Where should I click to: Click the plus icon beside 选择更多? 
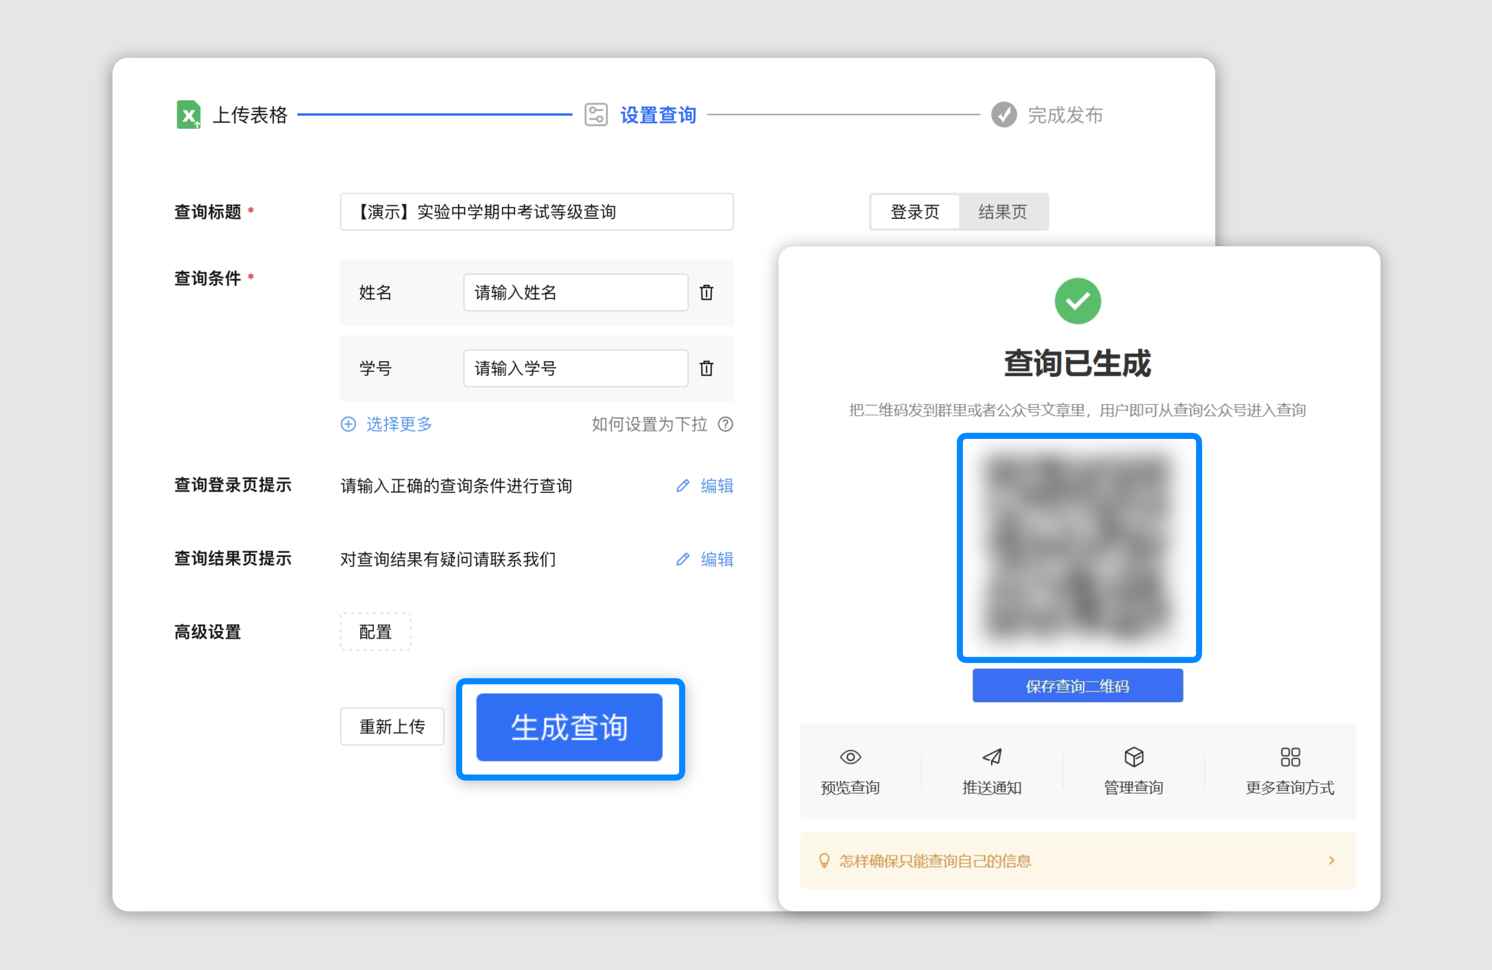pyautogui.click(x=349, y=425)
